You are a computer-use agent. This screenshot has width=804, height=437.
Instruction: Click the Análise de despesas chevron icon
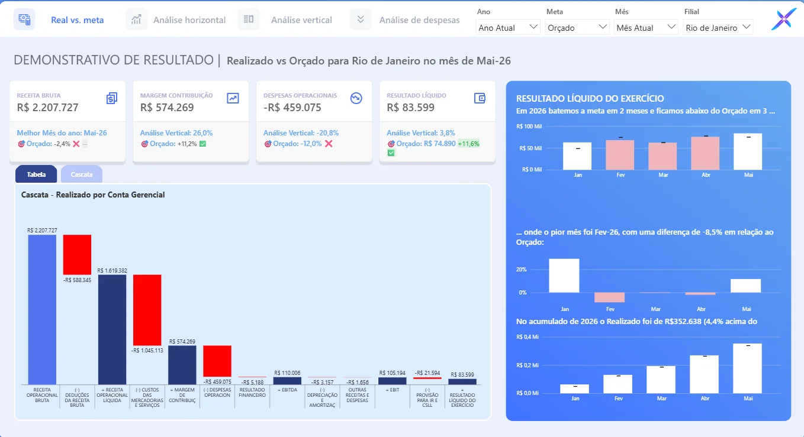361,20
